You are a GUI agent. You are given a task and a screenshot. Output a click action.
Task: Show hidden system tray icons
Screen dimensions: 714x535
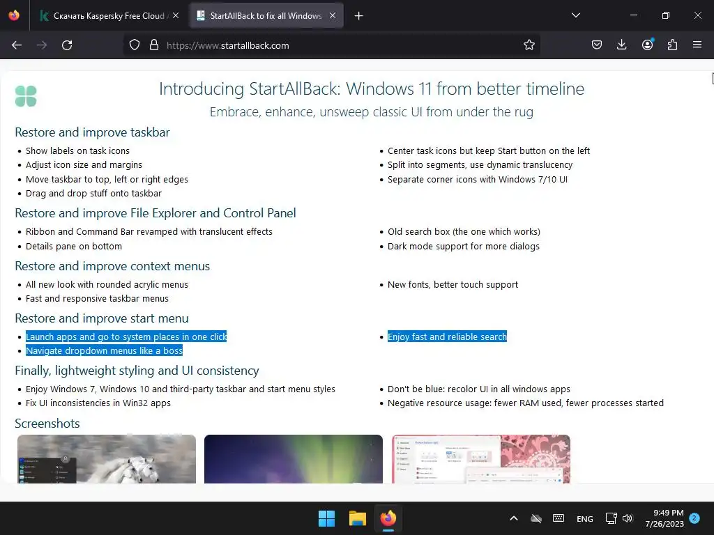[x=514, y=518]
